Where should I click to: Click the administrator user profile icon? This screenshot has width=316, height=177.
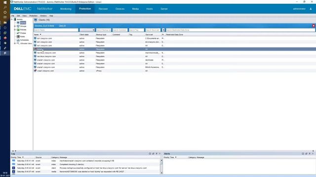(x=311, y=9)
